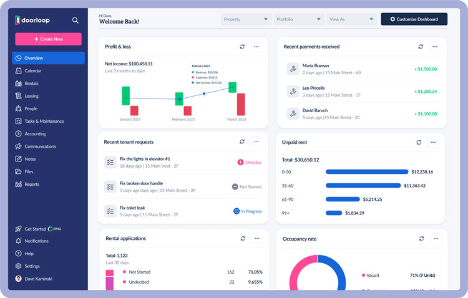
Task: Open more options for Recent payments received
Action: [x=435, y=47]
